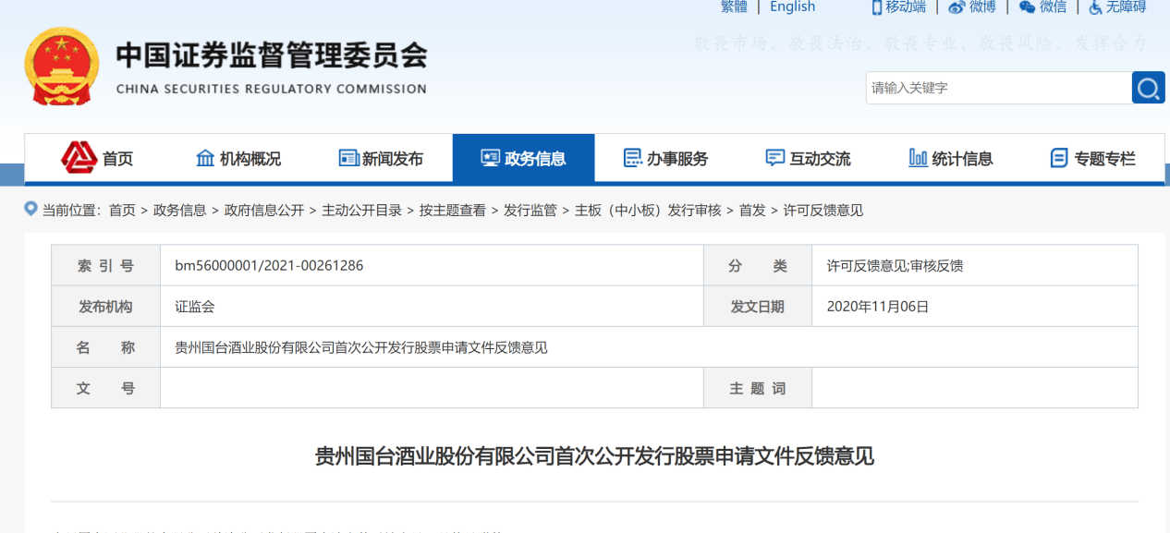Screen dimensions: 1170x533
Task: Click the Weibo icon in top bar
Action: (x=957, y=7)
